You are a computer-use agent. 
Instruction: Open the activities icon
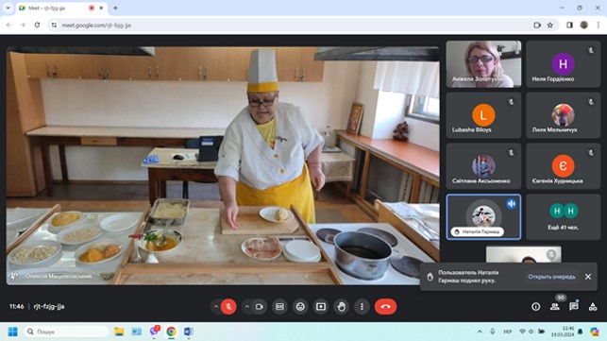click(593, 306)
